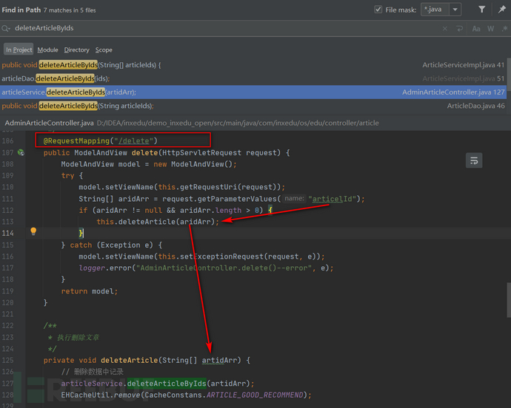Select the In Project scope tab
Image resolution: width=511 pixels, height=408 pixels.
pyautogui.click(x=19, y=50)
